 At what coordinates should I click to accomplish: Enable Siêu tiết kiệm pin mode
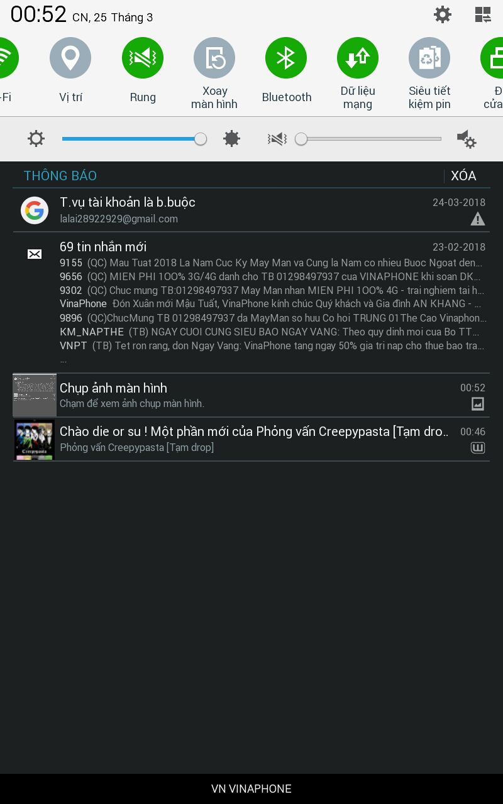click(429, 58)
